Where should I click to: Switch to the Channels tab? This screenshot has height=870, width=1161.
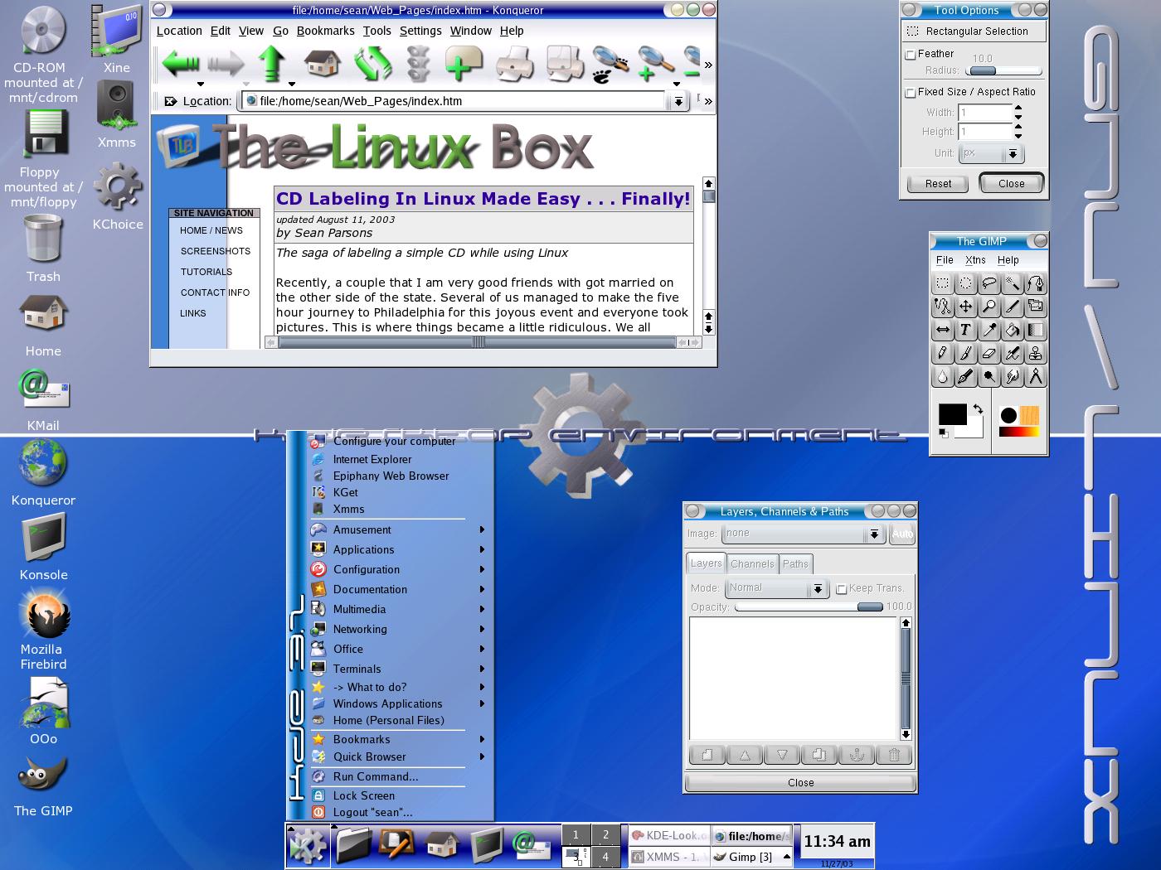pos(752,564)
